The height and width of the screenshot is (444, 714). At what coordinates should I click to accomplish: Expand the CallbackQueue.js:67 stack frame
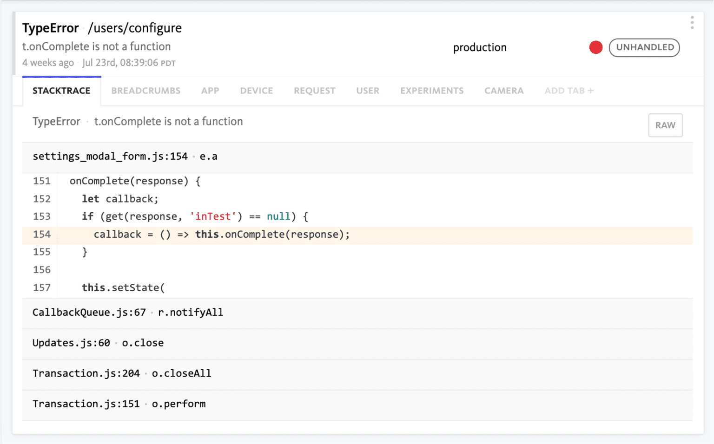[127, 313]
